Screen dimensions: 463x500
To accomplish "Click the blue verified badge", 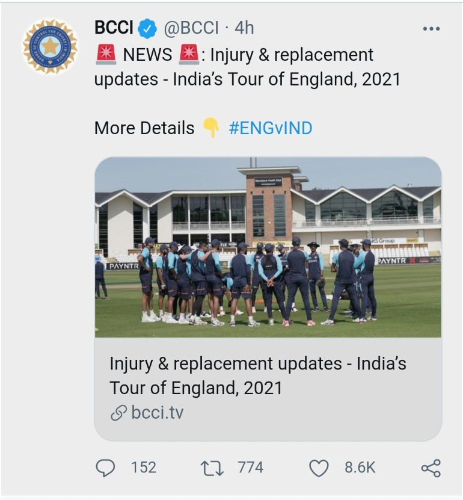I will pos(147,28).
